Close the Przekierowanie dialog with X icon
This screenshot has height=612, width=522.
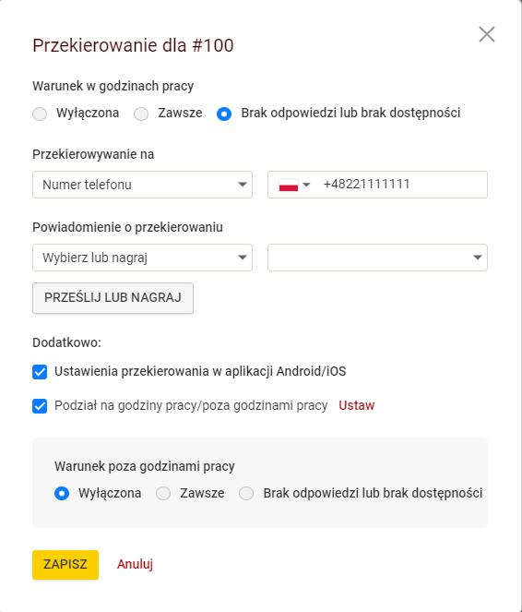[x=487, y=34]
